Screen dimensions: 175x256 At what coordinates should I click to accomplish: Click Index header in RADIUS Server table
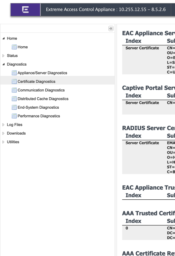(133, 136)
